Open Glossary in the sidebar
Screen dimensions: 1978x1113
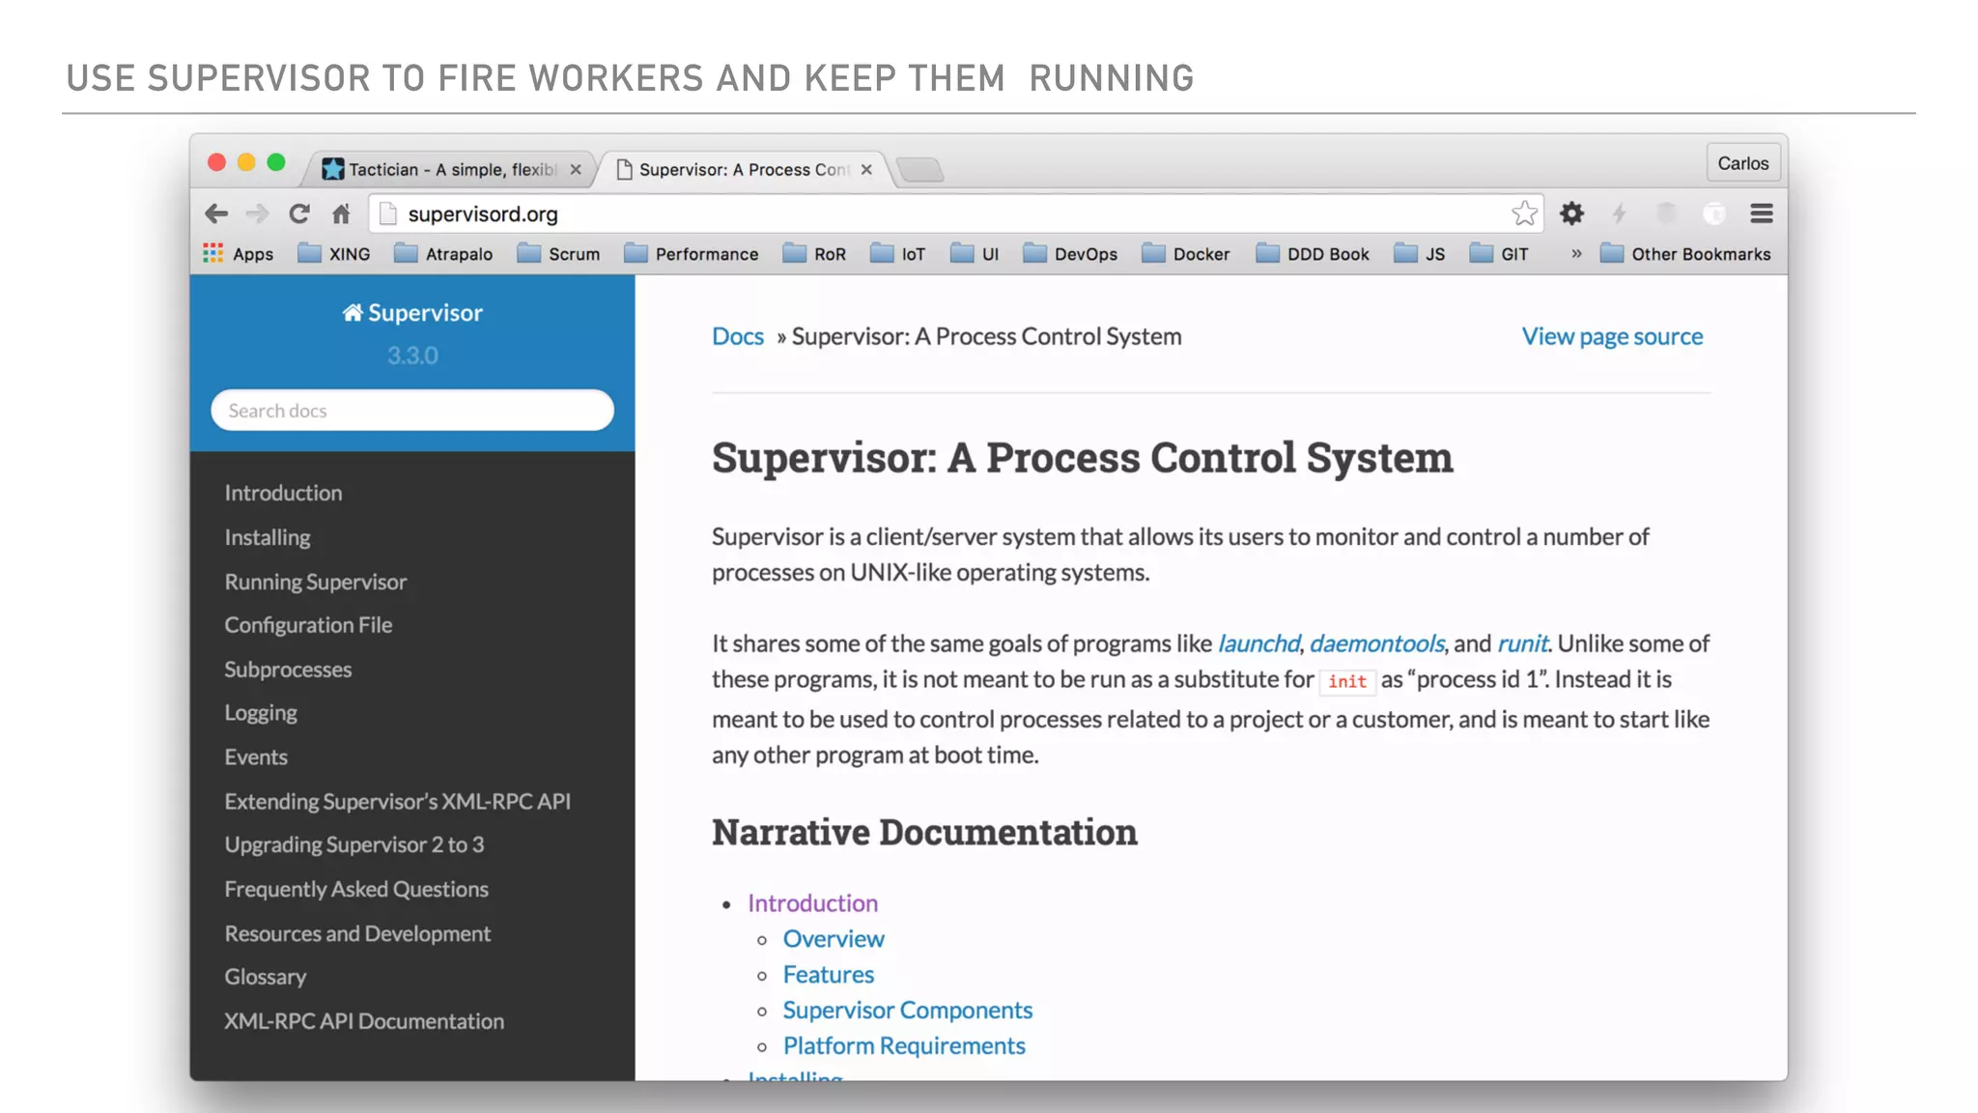coord(266,977)
